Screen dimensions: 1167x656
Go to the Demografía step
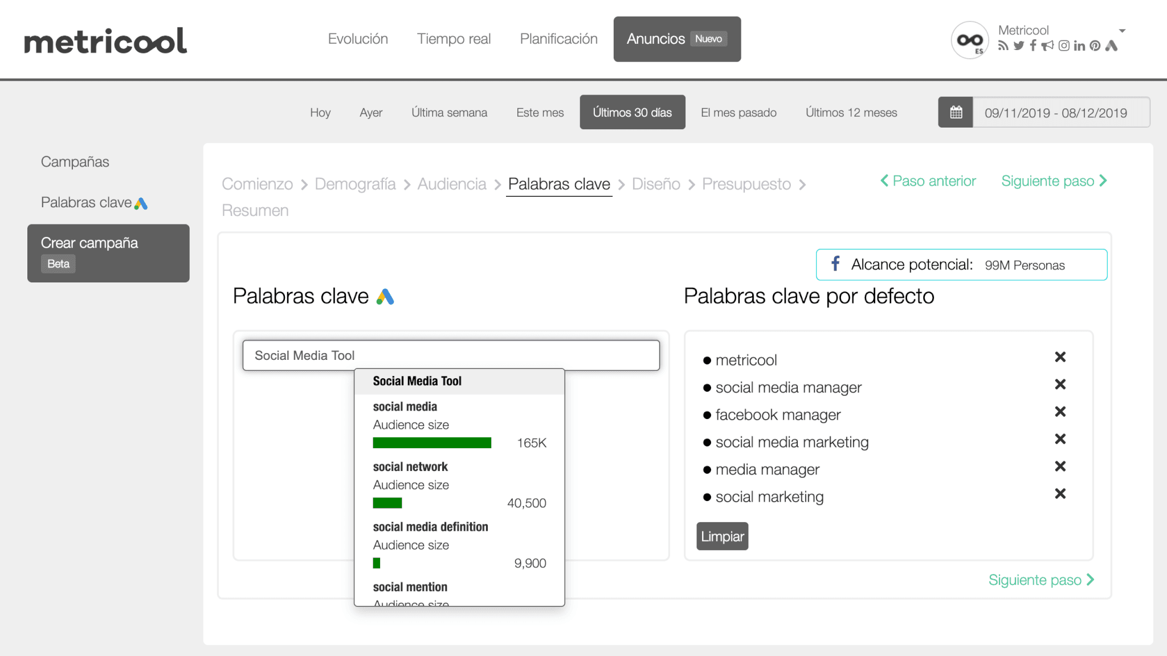(x=355, y=184)
